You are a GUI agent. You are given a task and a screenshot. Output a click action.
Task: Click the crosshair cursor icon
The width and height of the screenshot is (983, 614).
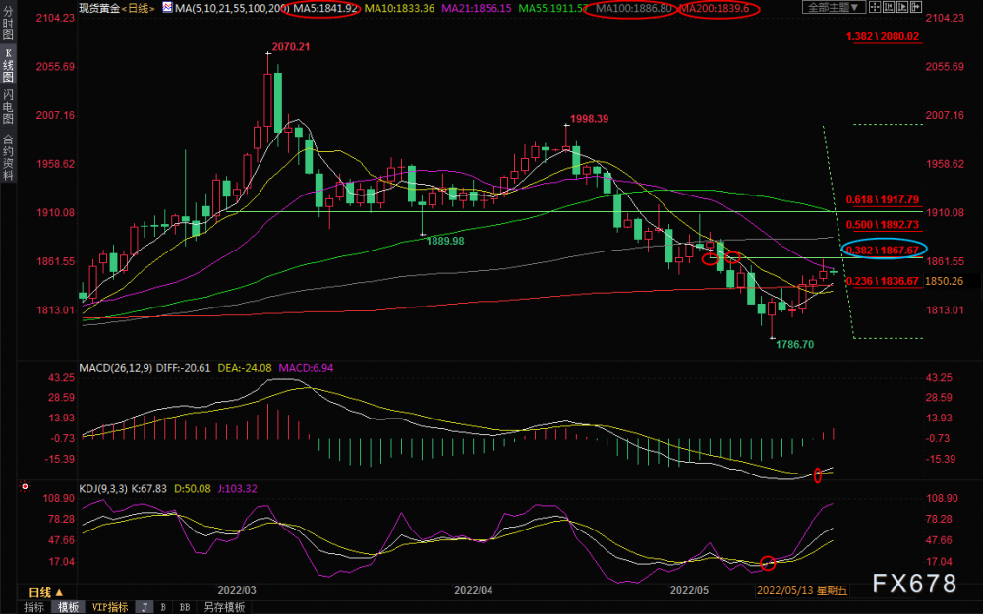pyautogui.click(x=875, y=8)
